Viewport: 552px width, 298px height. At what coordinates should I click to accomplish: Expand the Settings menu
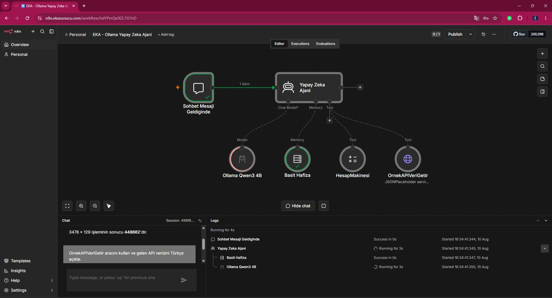tap(28, 290)
